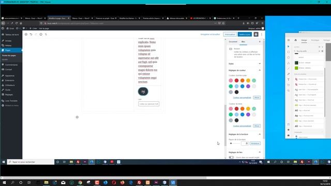
Task: Choose pink background color swatch
Action: (x=231, y=81)
